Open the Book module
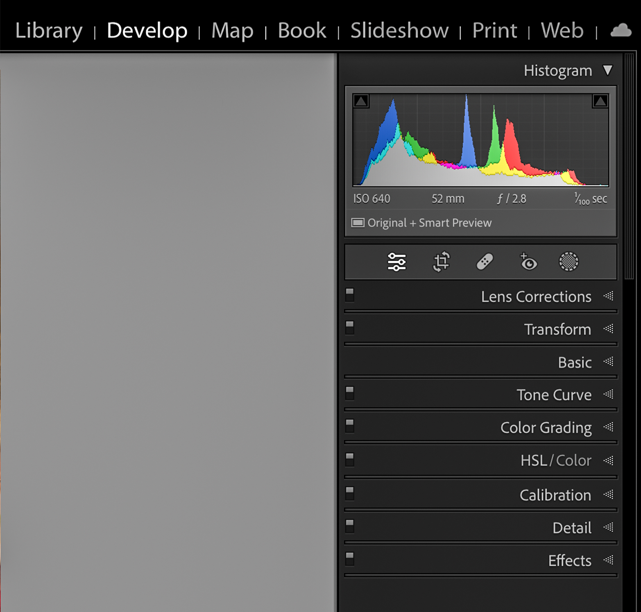Image resolution: width=641 pixels, height=612 pixels. pos(302,31)
